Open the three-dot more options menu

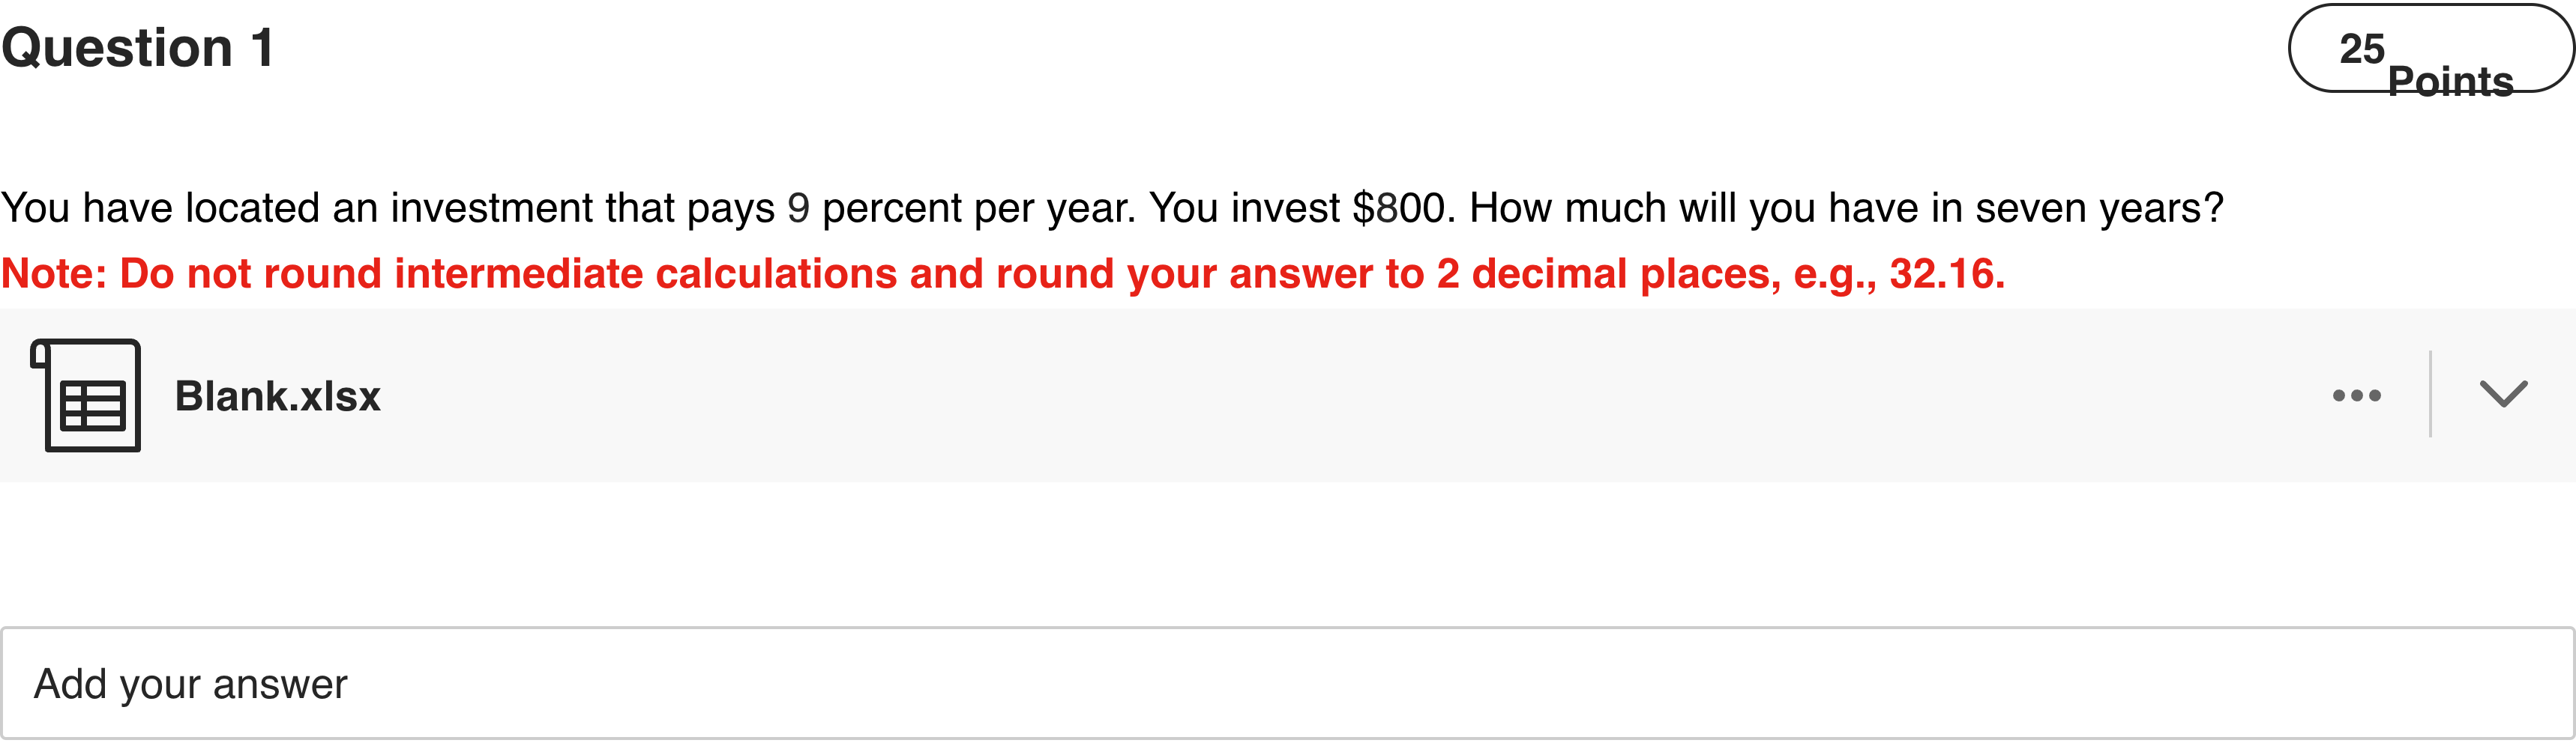pyautogui.click(x=2356, y=395)
